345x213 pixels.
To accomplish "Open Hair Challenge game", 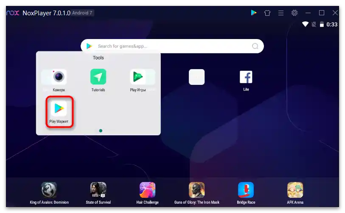I will (147, 190).
